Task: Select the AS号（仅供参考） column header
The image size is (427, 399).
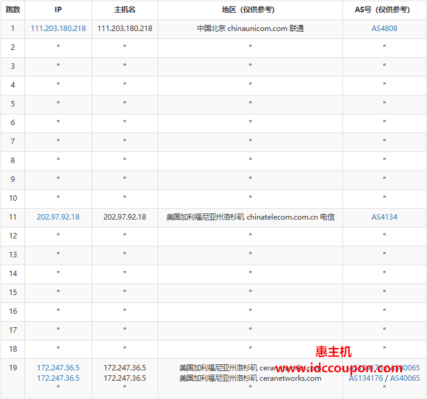Action: coord(382,10)
